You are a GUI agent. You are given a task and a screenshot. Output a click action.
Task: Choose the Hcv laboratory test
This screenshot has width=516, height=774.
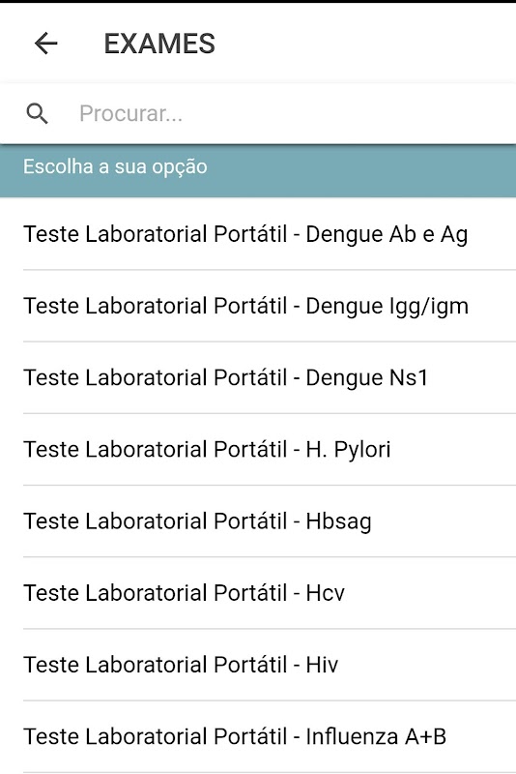258,593
